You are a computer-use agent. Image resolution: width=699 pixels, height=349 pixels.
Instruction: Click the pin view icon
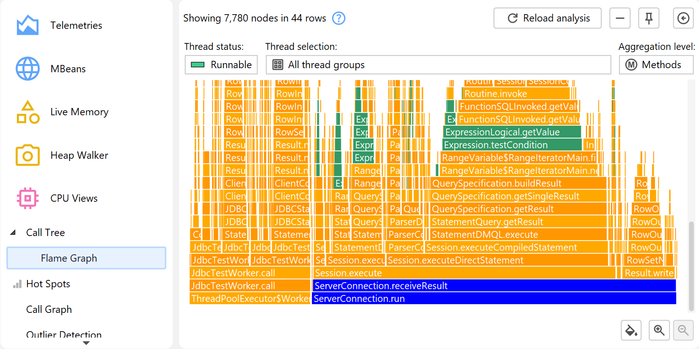[x=649, y=18]
